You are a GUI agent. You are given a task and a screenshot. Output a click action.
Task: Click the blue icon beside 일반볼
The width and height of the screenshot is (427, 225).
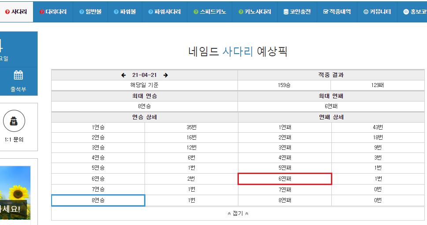(82, 12)
